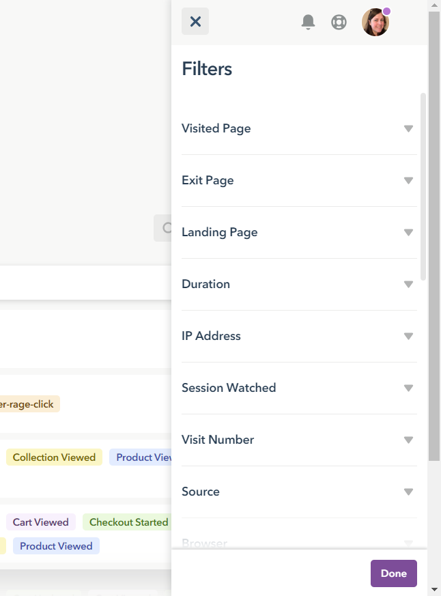Select the Source filter label
The width and height of the screenshot is (441, 596).
pyautogui.click(x=200, y=492)
